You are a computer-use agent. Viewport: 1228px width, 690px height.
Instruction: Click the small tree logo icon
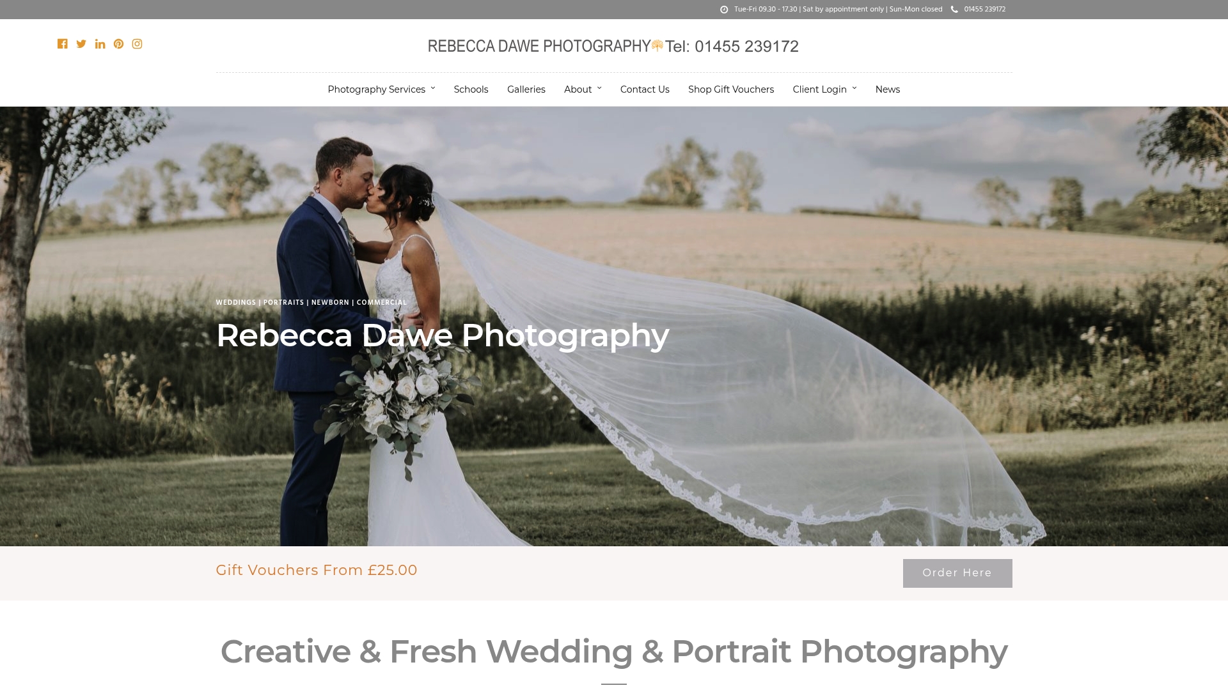click(x=657, y=45)
